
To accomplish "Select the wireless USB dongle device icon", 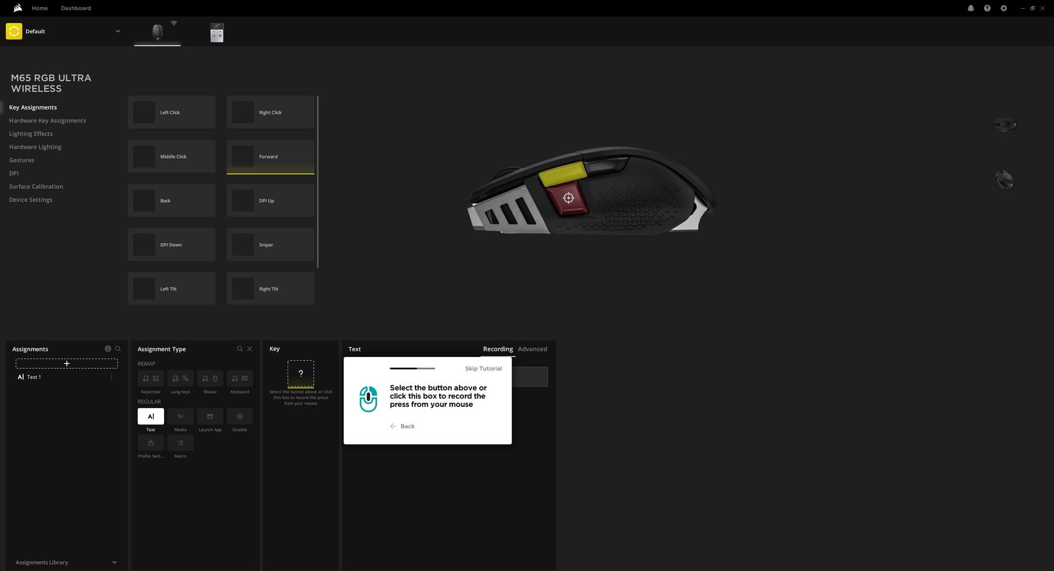I will coord(217,32).
